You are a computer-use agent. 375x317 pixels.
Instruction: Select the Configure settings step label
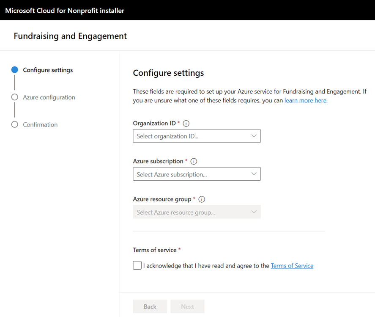tap(48, 70)
